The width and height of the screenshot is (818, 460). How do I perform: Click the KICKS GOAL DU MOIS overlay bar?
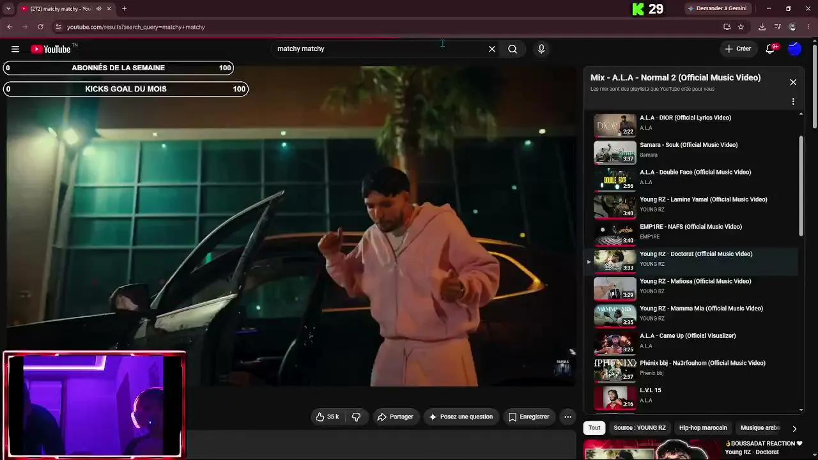[x=126, y=89]
